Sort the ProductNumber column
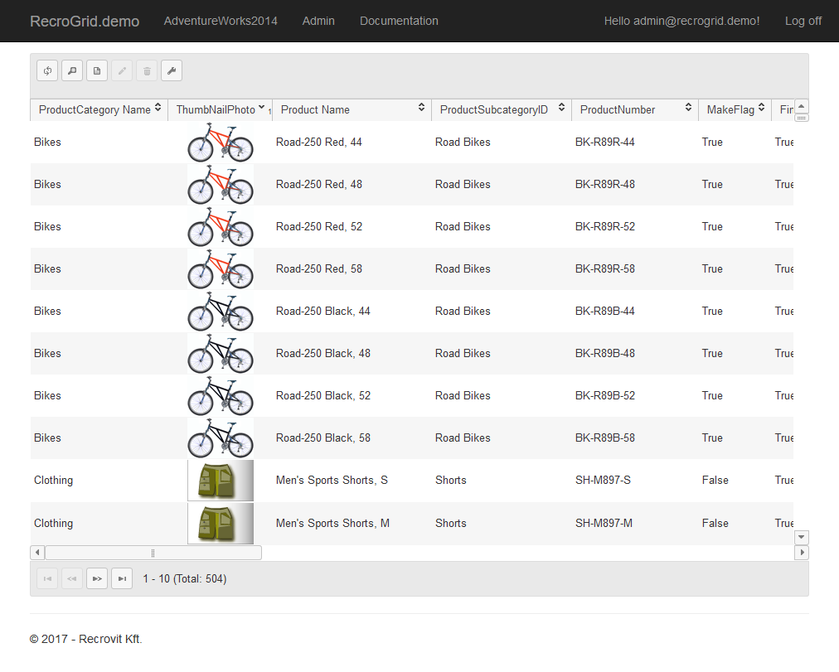This screenshot has height=672, width=839. click(688, 108)
